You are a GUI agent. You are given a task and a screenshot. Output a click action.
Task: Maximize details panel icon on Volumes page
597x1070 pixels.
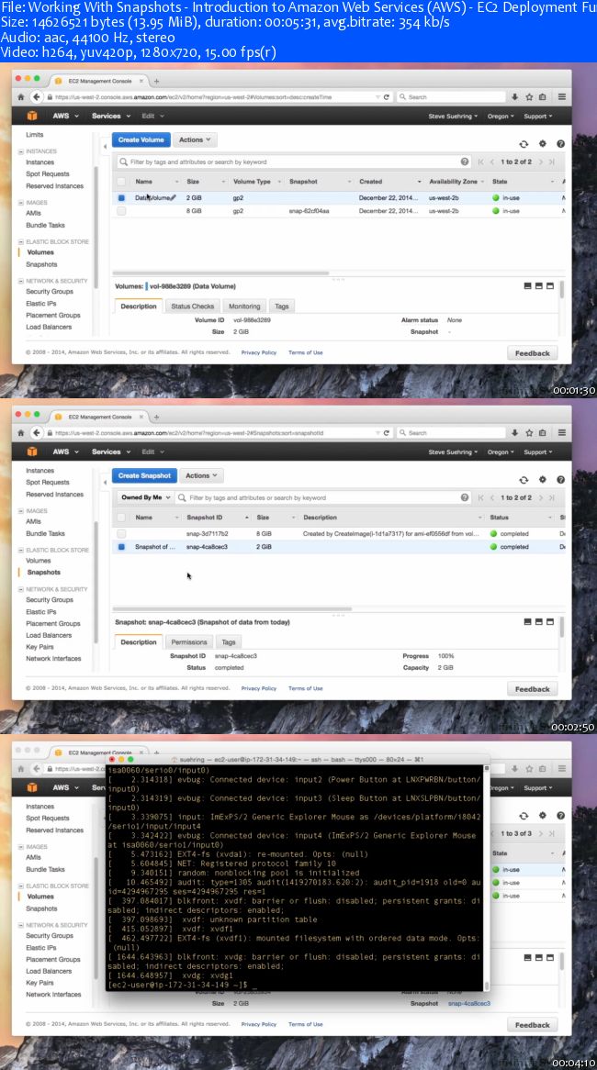550,286
